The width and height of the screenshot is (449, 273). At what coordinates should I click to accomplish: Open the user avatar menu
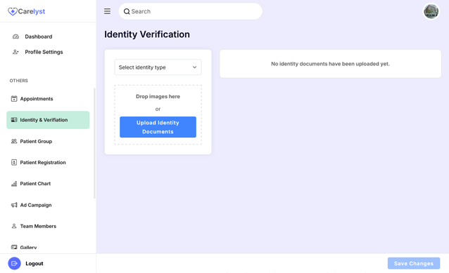(x=431, y=11)
